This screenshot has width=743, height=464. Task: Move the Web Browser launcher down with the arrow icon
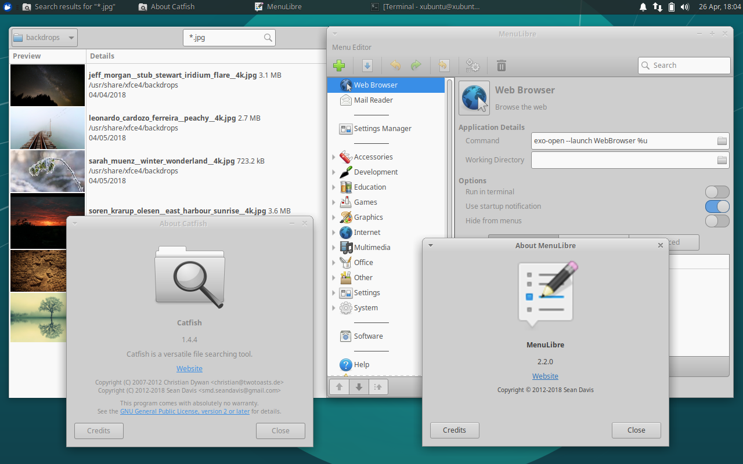coord(359,386)
